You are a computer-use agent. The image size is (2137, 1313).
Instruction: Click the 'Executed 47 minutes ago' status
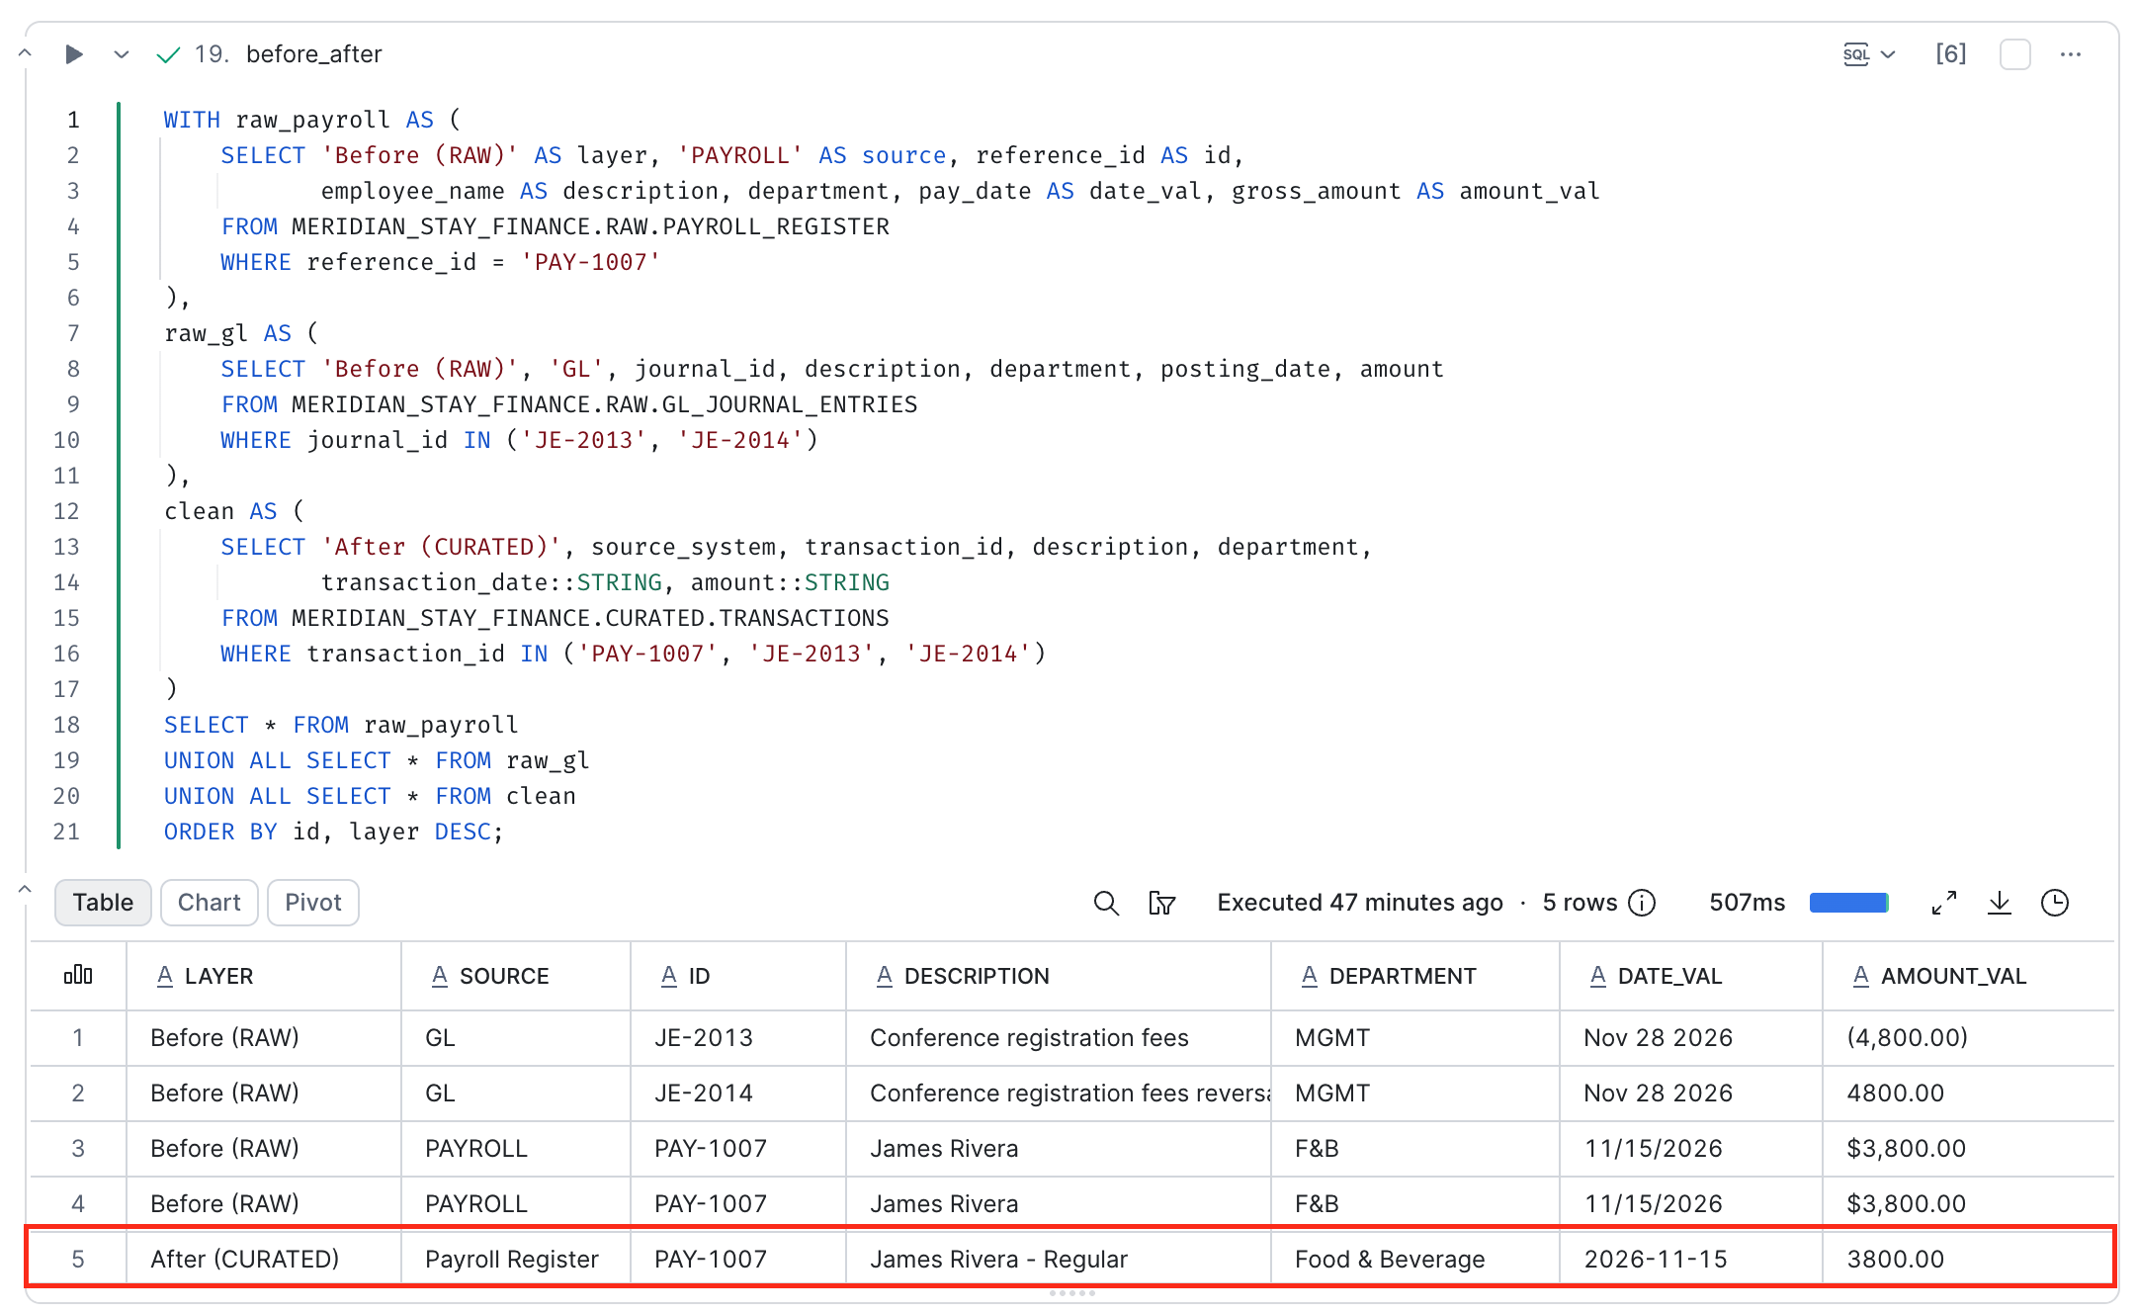coord(1359,903)
